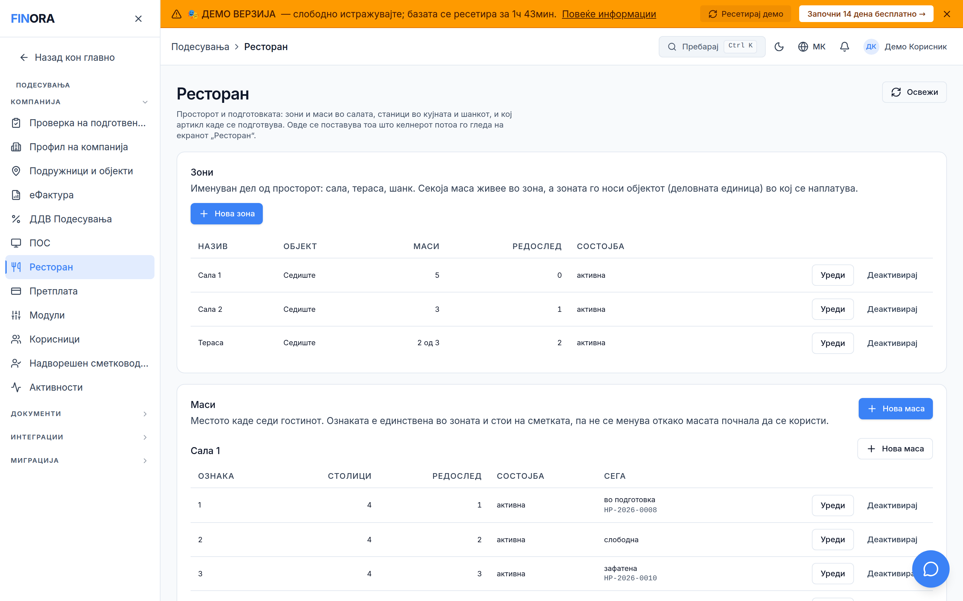Viewport: 963px width, 601px height.
Task: Click the globe language icon
Action: click(x=803, y=47)
